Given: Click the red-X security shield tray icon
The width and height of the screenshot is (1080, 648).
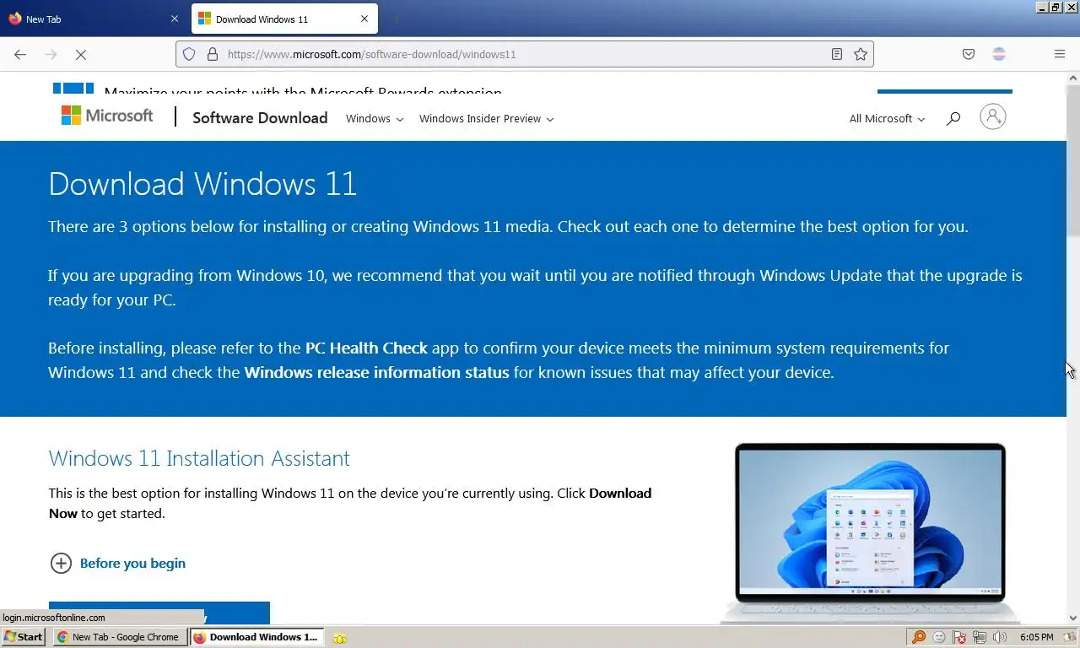Looking at the screenshot, I should pos(959,637).
